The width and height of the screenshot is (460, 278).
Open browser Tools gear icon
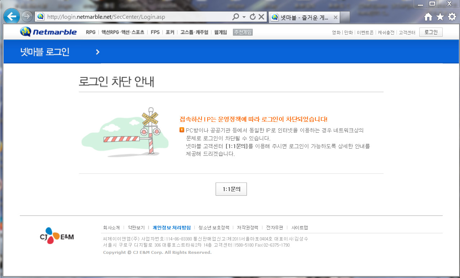click(452, 17)
